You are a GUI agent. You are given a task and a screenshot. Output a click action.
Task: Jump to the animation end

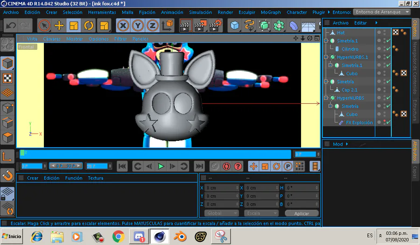[199, 166]
